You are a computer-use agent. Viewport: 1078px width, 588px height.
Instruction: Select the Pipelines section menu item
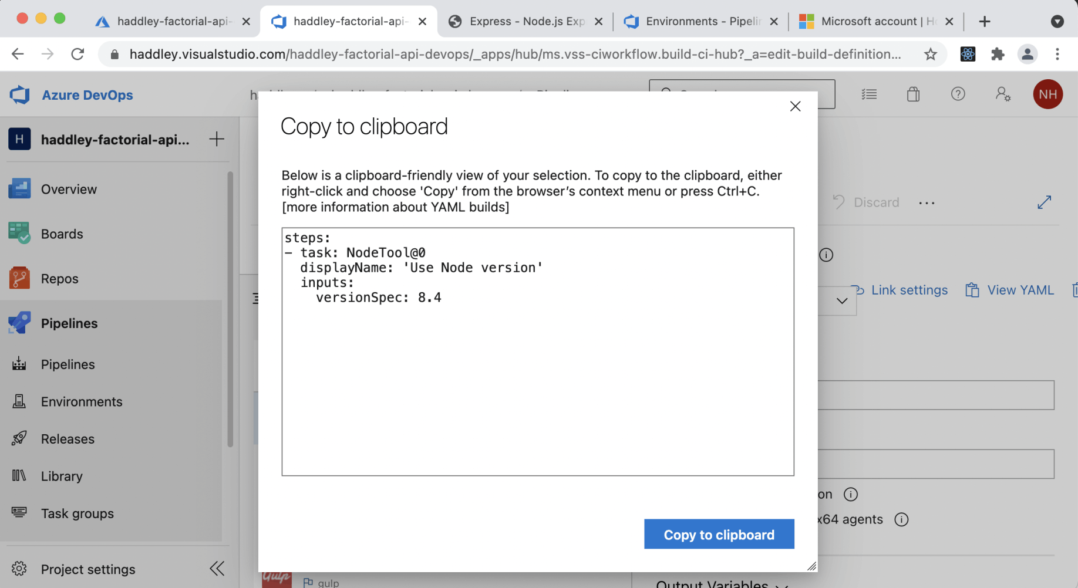point(112,323)
